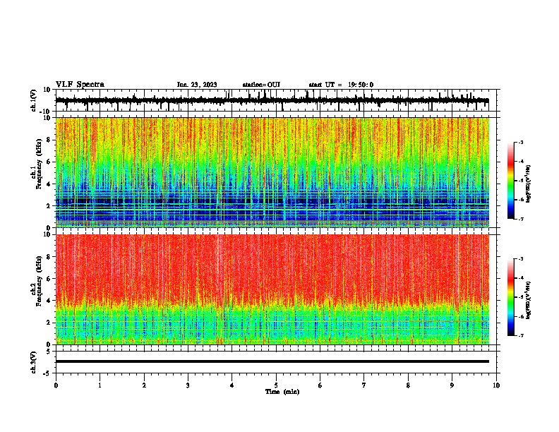Click time axis tick label 9
Viewport: 559px width, 432px height.
point(452,385)
